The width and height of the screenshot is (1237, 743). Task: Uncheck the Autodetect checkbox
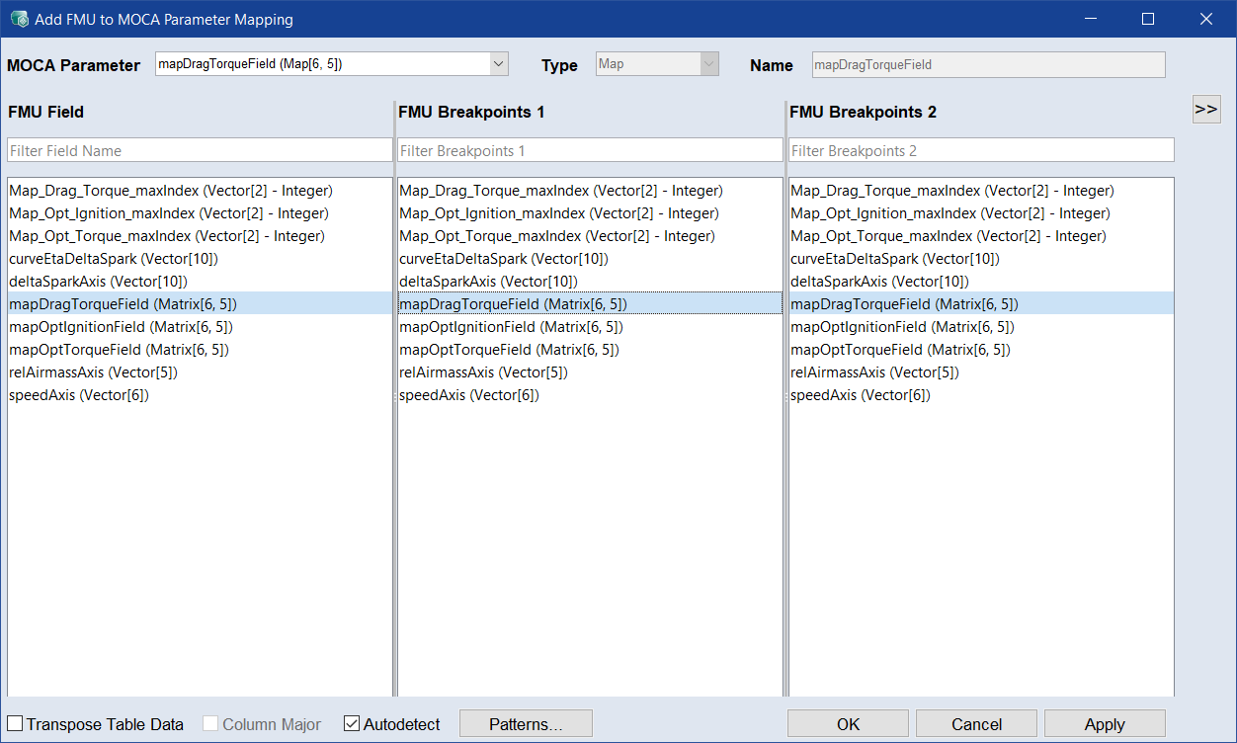pos(352,724)
